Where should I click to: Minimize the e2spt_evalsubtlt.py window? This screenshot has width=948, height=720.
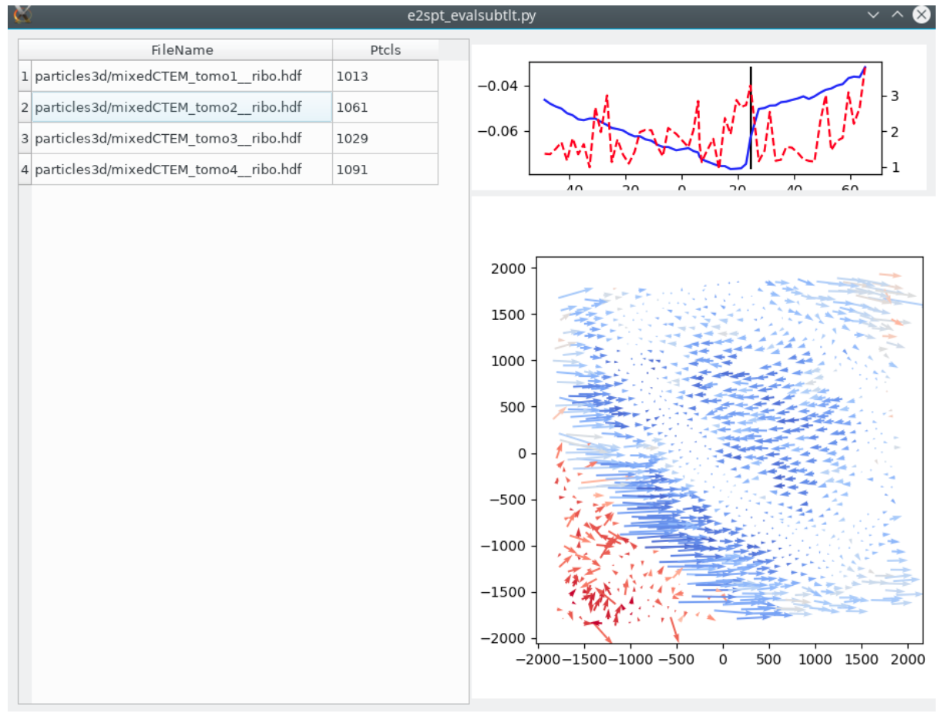point(873,15)
